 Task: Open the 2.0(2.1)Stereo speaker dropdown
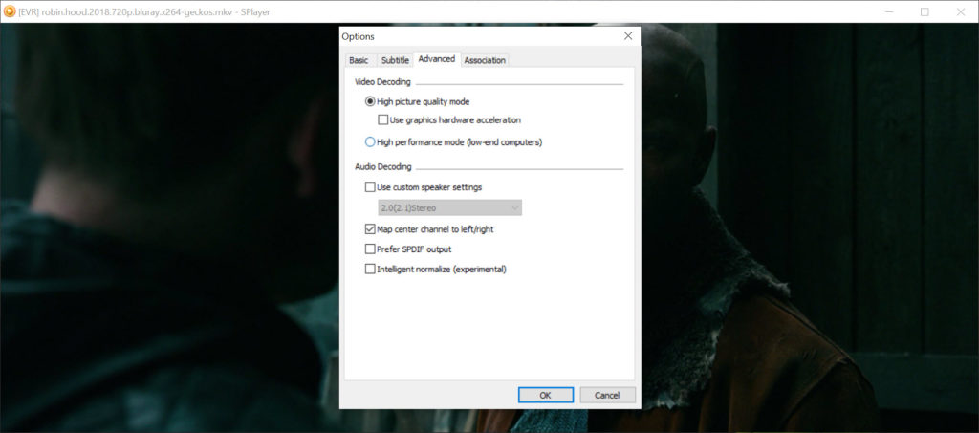pyautogui.click(x=449, y=207)
